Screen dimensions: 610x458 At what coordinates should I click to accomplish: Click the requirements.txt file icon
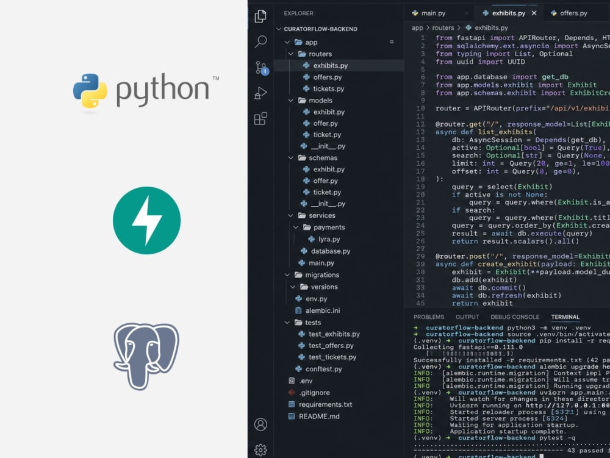292,405
